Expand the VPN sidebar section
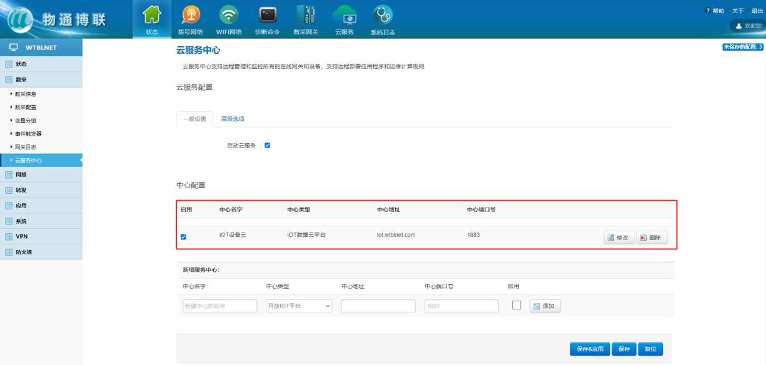Viewport: 766px width, 365px height. pos(21,236)
